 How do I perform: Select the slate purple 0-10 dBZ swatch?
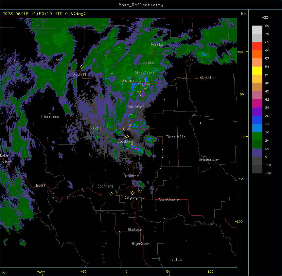[x=257, y=153]
